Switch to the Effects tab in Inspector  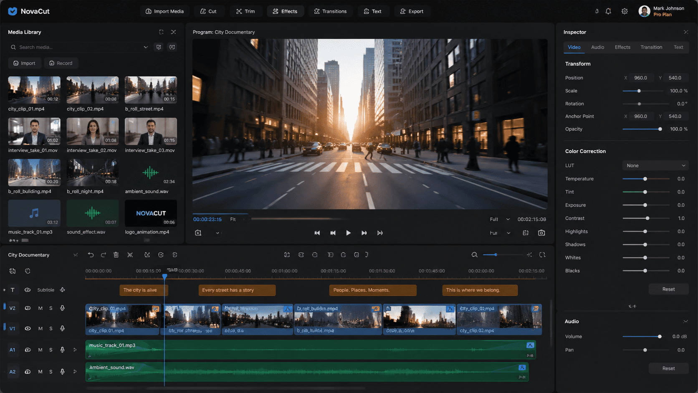tap(622, 47)
